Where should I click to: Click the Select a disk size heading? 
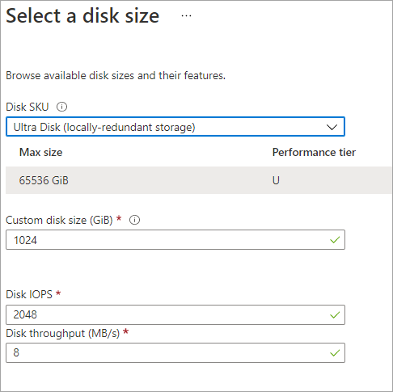click(82, 16)
